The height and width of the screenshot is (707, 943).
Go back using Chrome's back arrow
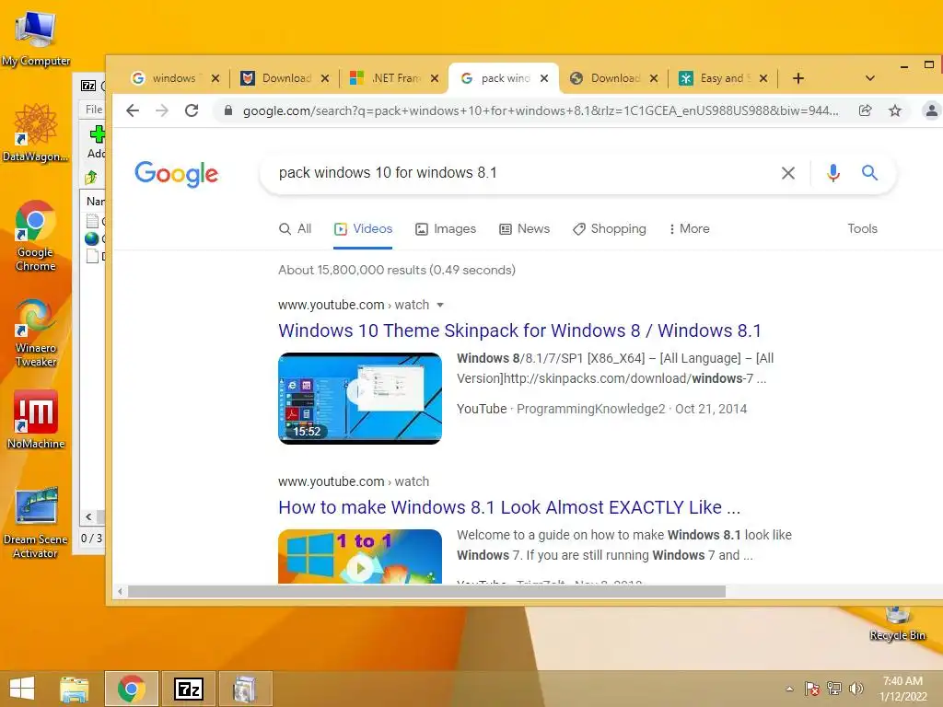click(x=133, y=110)
